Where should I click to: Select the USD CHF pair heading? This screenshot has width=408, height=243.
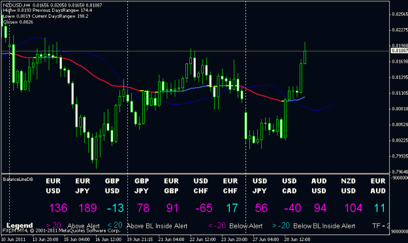click(x=200, y=186)
